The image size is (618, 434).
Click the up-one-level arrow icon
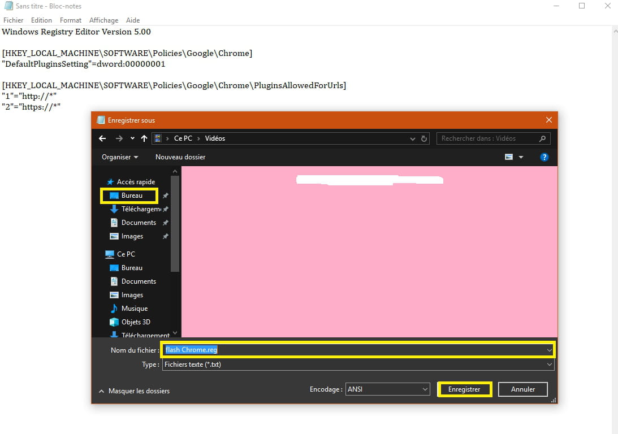tap(144, 138)
